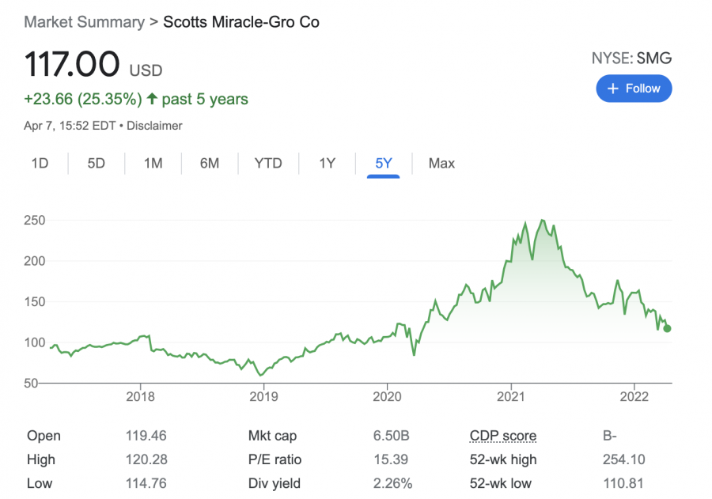Click the Div yield value 2.26%
Screen dimensions: 712x499
pyautogui.click(x=392, y=483)
